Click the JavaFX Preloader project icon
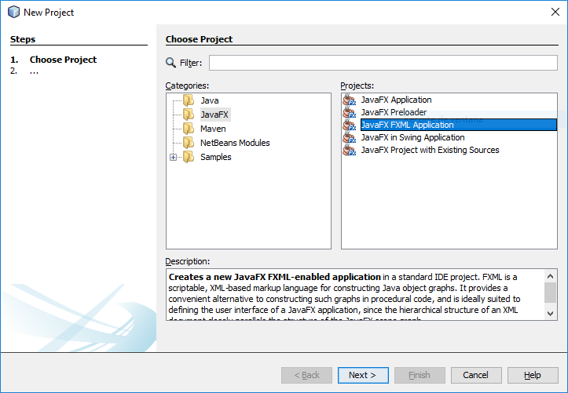Image resolution: width=568 pixels, height=393 pixels. point(350,113)
